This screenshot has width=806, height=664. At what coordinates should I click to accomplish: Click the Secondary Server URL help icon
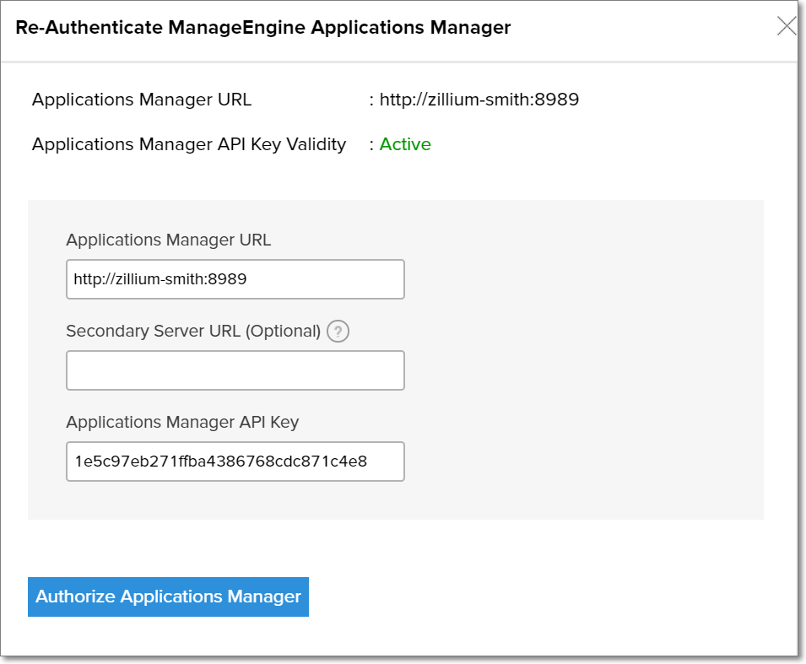click(338, 331)
